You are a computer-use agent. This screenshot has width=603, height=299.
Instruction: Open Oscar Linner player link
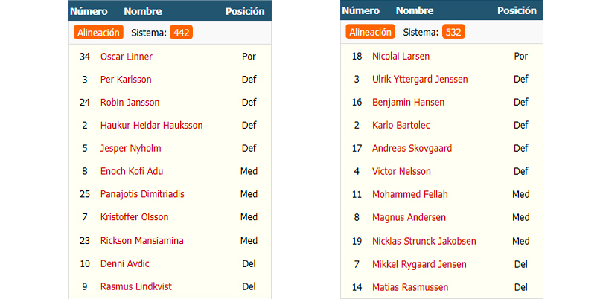pyautogui.click(x=126, y=57)
